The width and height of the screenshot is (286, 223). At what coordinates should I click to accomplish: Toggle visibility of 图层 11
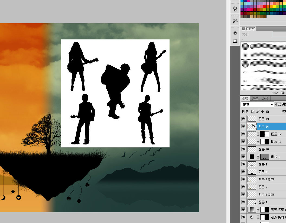[243, 141]
